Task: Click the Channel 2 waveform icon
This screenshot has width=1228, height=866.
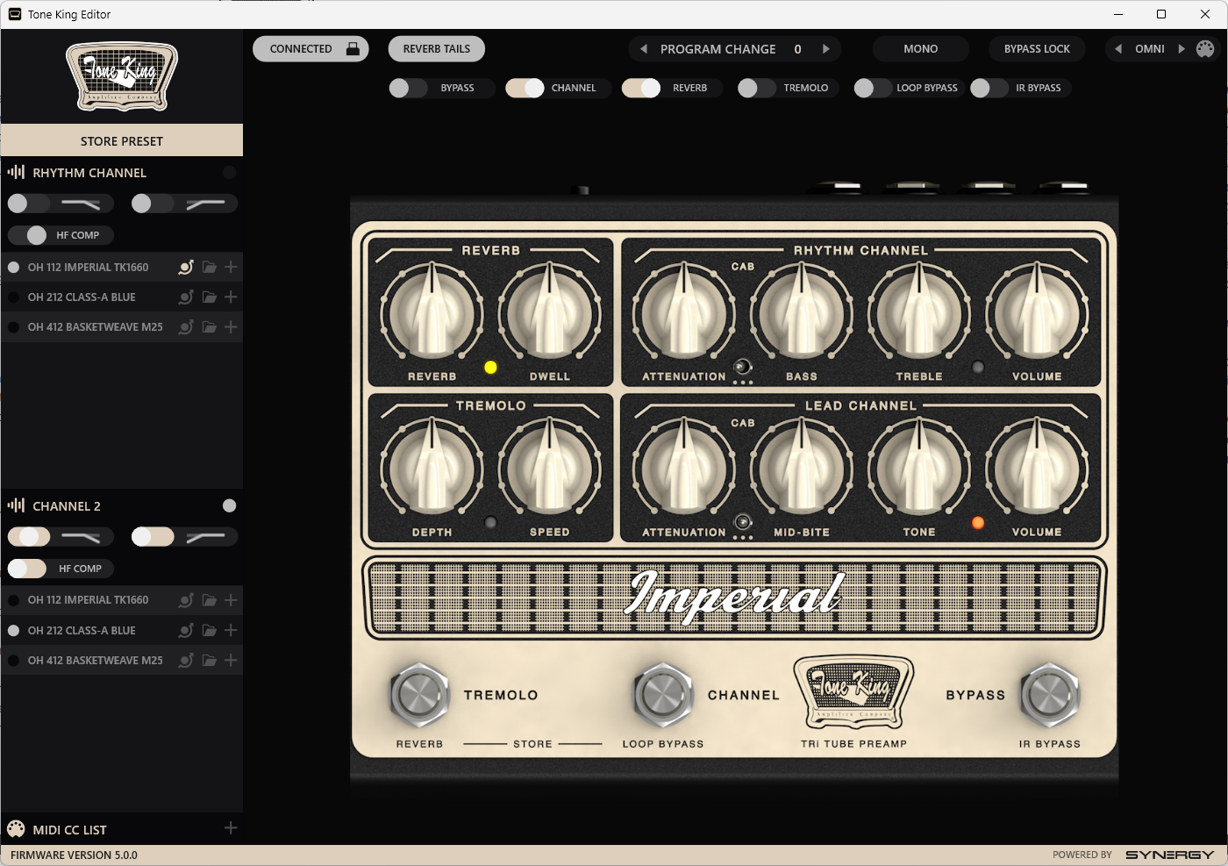Action: pos(16,505)
